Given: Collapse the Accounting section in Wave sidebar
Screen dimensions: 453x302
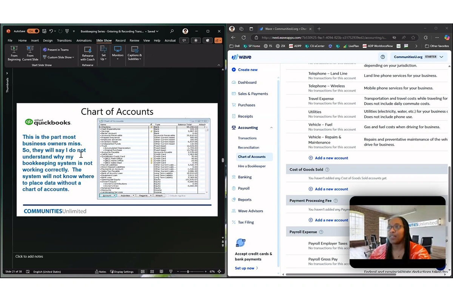Looking at the screenshot, I should point(271,128).
